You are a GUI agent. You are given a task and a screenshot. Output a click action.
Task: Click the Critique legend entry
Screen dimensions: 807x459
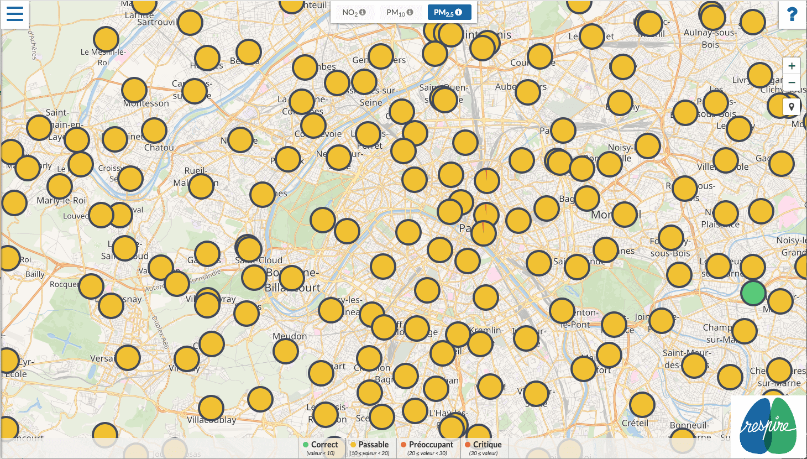(483, 448)
